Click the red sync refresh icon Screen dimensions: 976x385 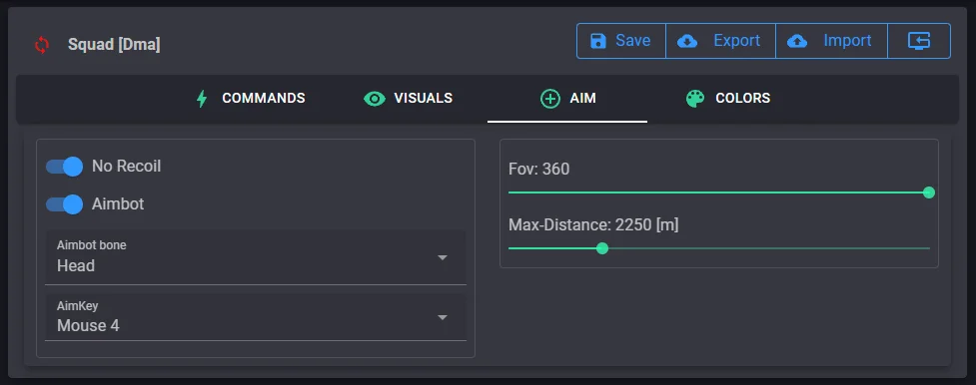42,45
